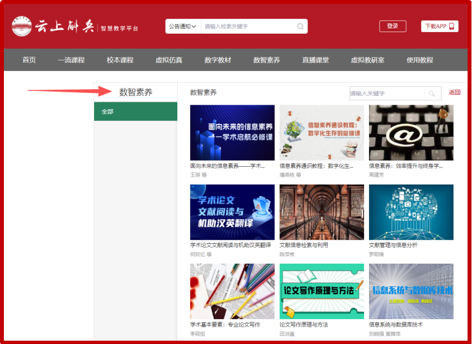Image resolution: width=472 pixels, height=344 pixels.
Task: Focus the header 请输入检索关键字 search field
Action: [248, 26]
